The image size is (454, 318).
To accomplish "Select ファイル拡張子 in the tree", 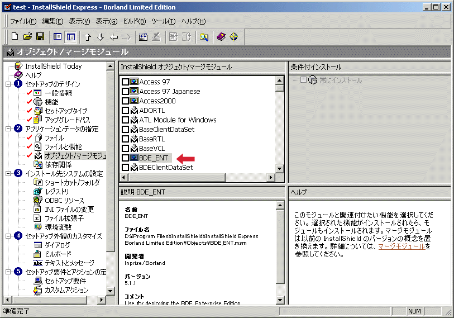I will [64, 219].
